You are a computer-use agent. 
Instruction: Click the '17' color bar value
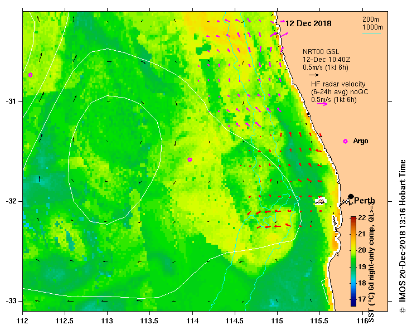(362, 299)
